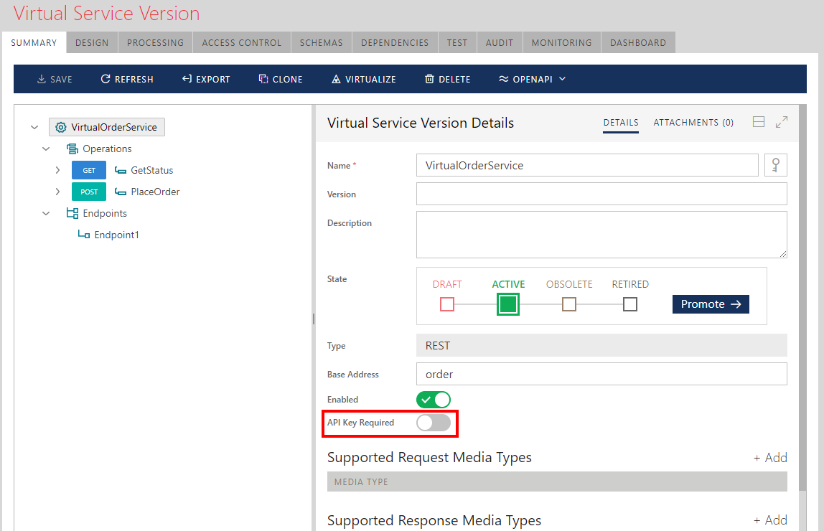The image size is (824, 531).
Task: Switch to the Design tab
Action: [92, 42]
